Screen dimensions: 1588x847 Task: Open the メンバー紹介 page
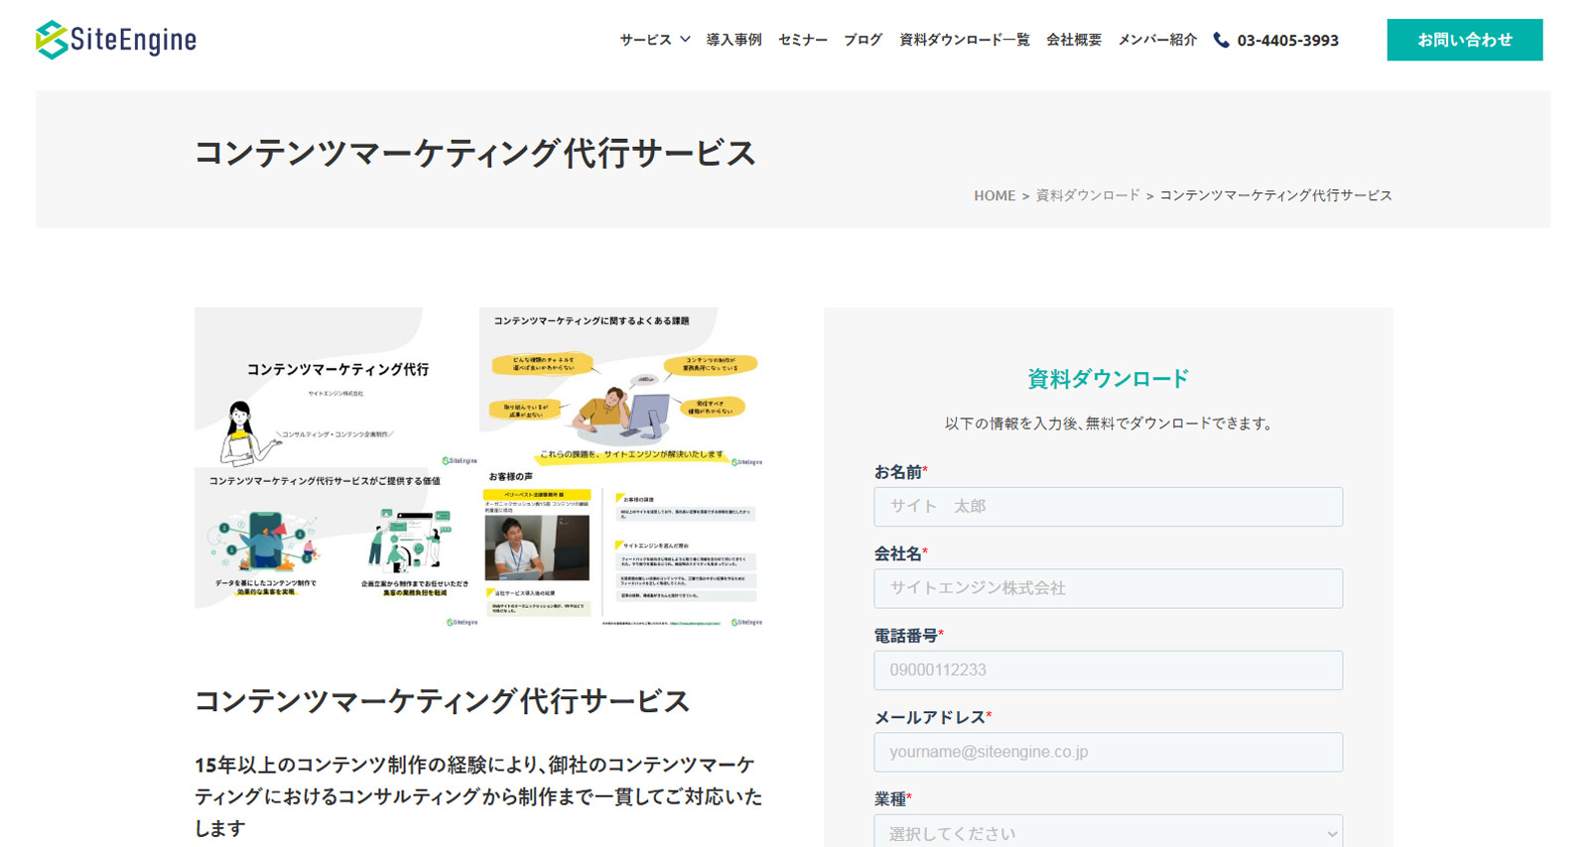pos(1157,40)
